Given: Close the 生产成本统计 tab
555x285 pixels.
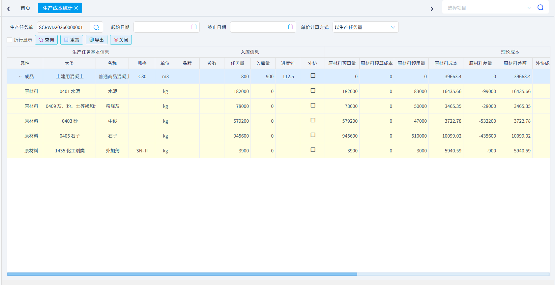Looking at the screenshot, I should click(x=76, y=8).
